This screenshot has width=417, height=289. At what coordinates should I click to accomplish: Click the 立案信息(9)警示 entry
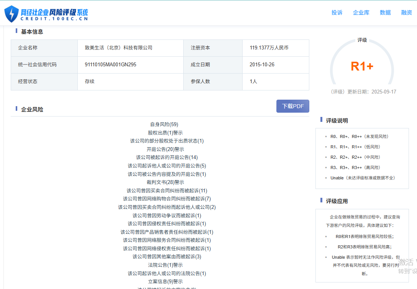pyautogui.click(x=165, y=282)
